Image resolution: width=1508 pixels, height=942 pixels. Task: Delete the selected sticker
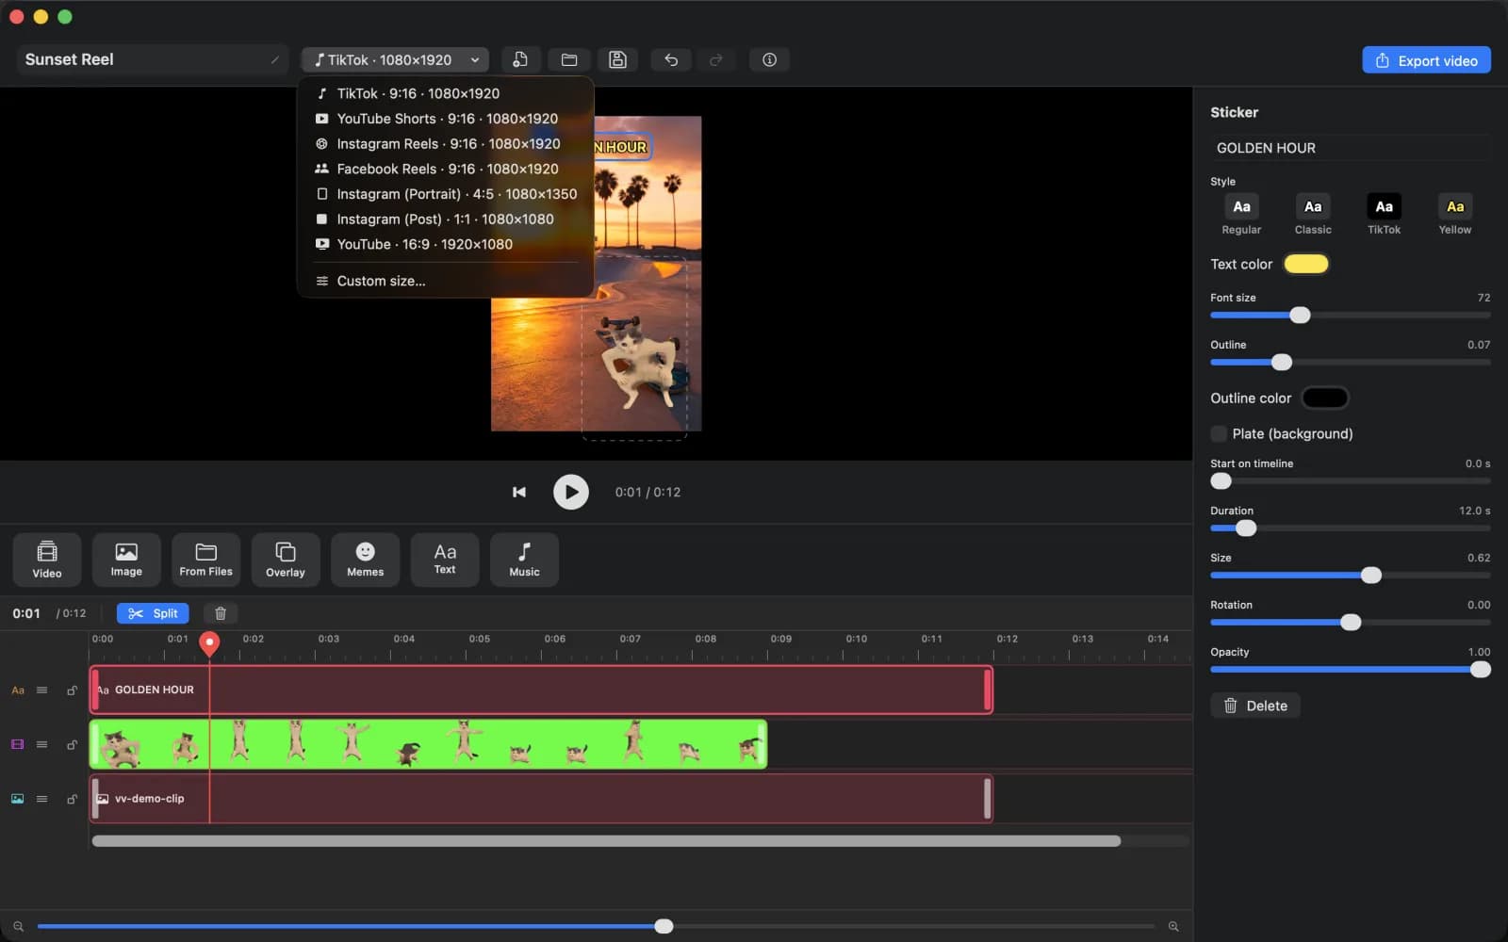click(1255, 706)
